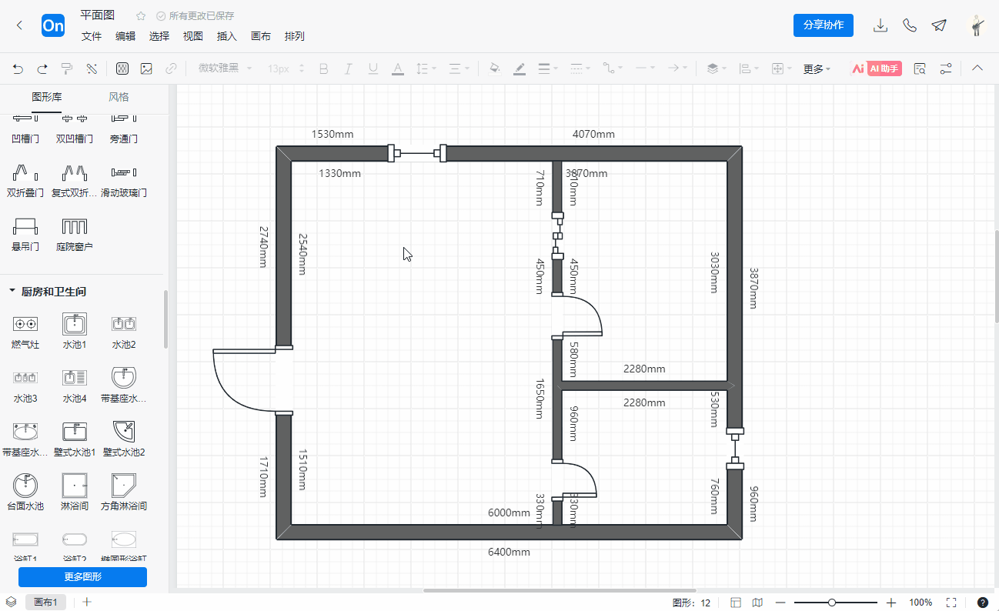The width and height of the screenshot is (999, 611).
Task: Click the download icon
Action: click(880, 25)
